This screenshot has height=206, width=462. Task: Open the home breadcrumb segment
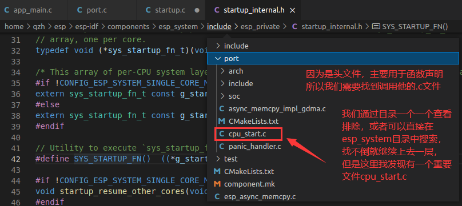pyautogui.click(x=14, y=27)
